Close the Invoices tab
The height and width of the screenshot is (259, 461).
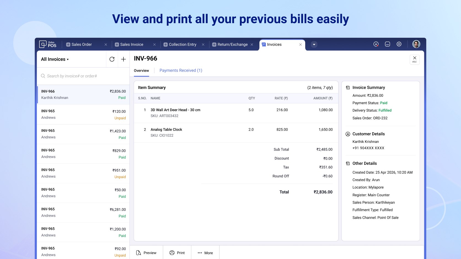[301, 45]
